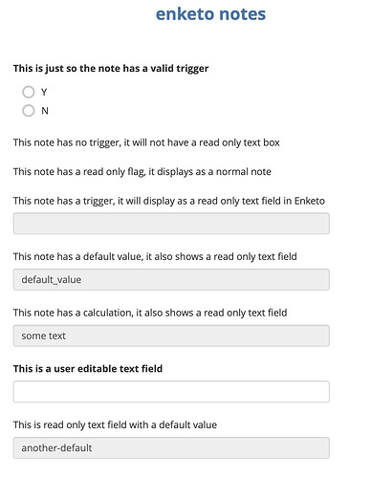Viewport: 371px width, 477px height.
Task: Click the 'calculation' note label
Action: tap(150, 313)
